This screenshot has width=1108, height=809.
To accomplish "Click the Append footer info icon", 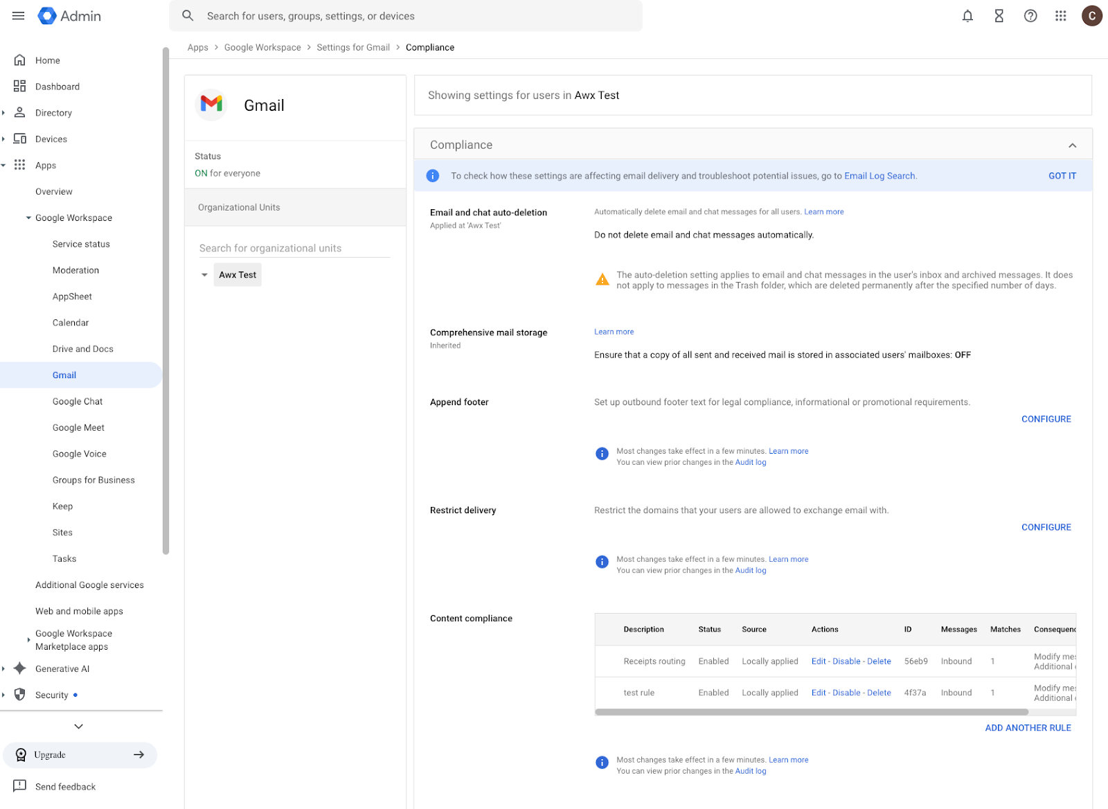I will (x=602, y=454).
